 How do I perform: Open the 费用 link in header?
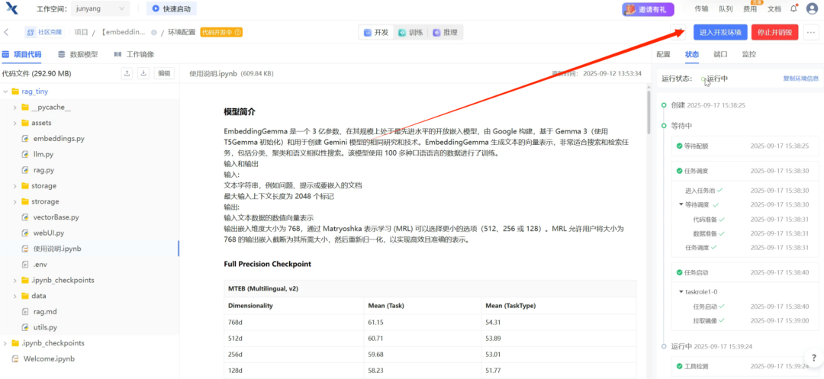[750, 9]
